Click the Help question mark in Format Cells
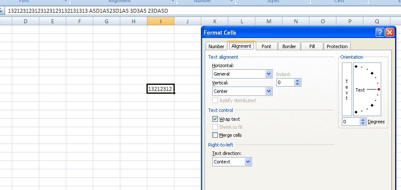The image size is (401, 190). tap(379, 33)
